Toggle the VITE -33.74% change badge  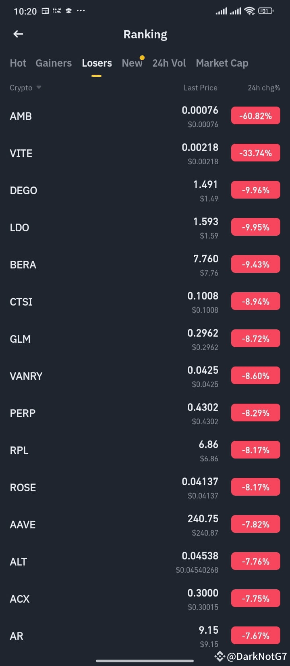pos(255,153)
